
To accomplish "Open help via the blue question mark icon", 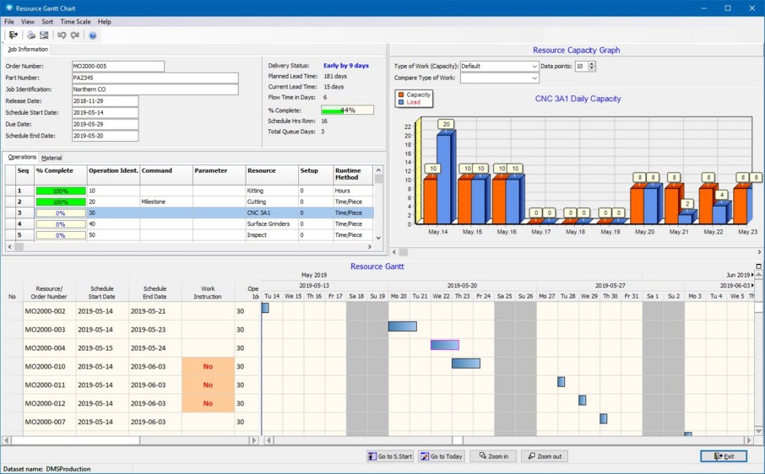I will coord(93,35).
